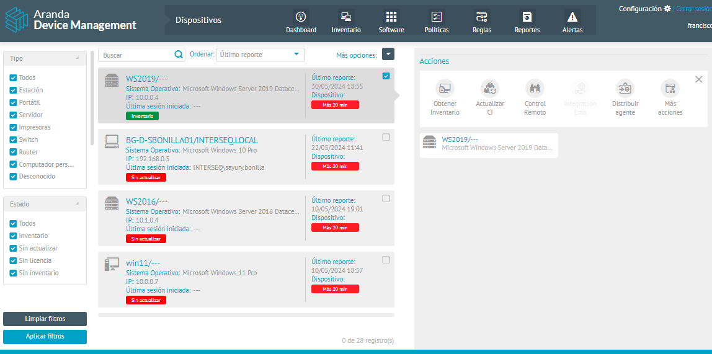Click the Actualizar CI action icon
The image size is (712, 354).
tap(490, 89)
